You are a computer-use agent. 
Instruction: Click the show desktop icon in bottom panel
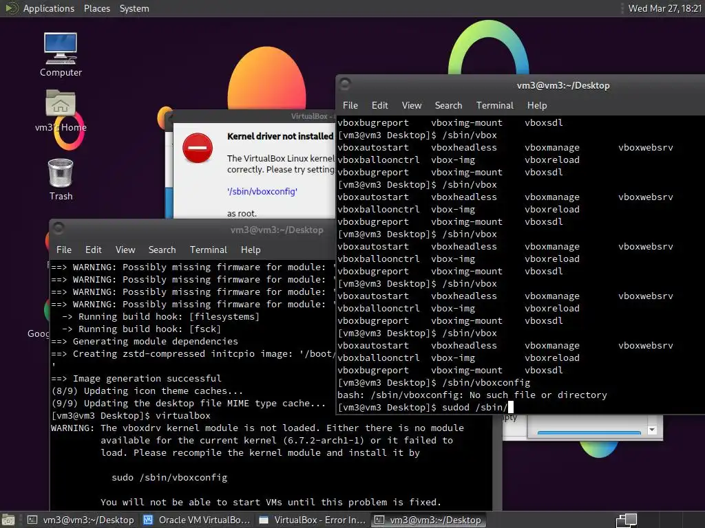click(8, 520)
